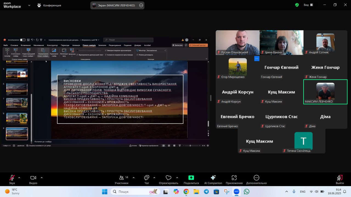The width and height of the screenshot is (351, 197).
Task: Open the Acrobat ribbon tab
Action: tap(147, 45)
